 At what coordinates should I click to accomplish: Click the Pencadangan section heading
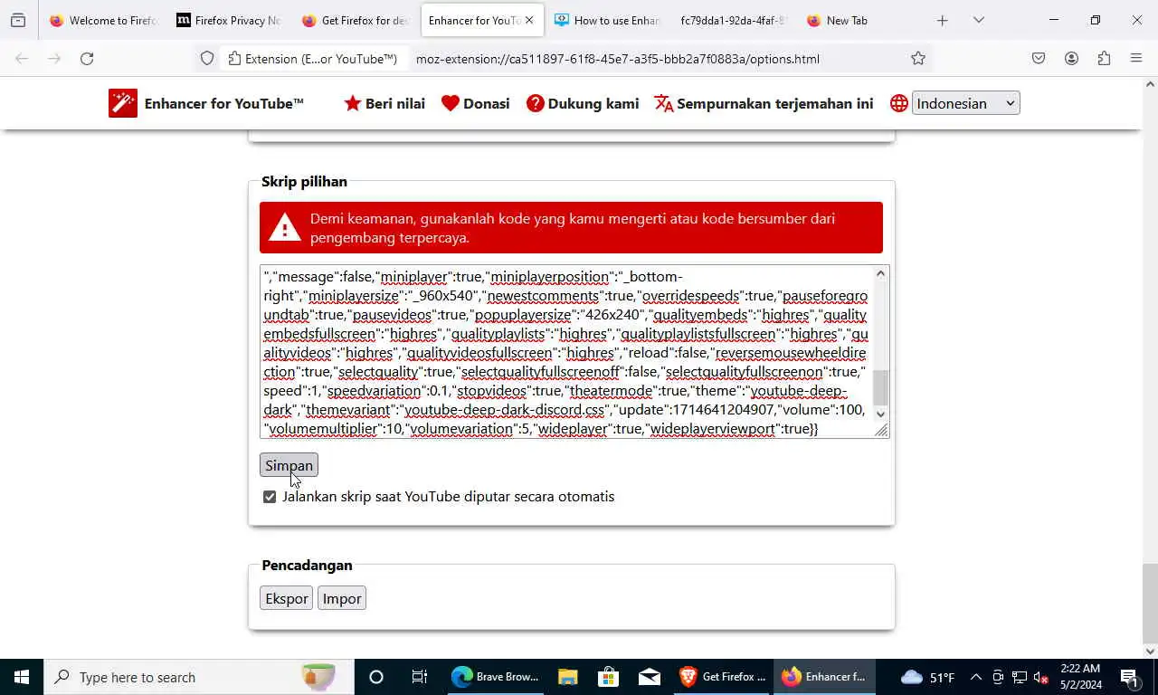pos(307,565)
